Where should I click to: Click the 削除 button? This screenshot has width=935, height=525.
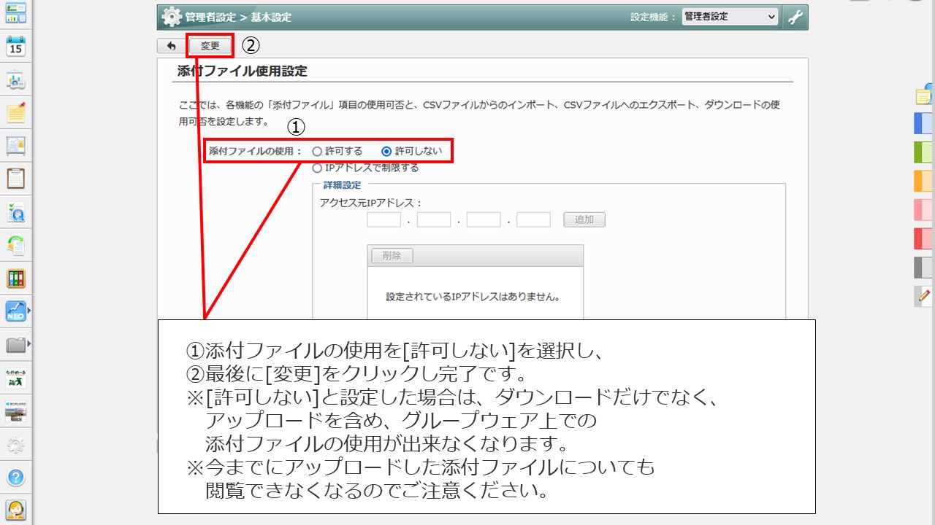tap(392, 256)
